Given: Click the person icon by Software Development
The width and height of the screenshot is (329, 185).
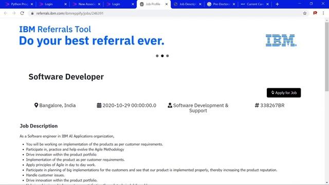Looking at the screenshot, I should [170, 105].
